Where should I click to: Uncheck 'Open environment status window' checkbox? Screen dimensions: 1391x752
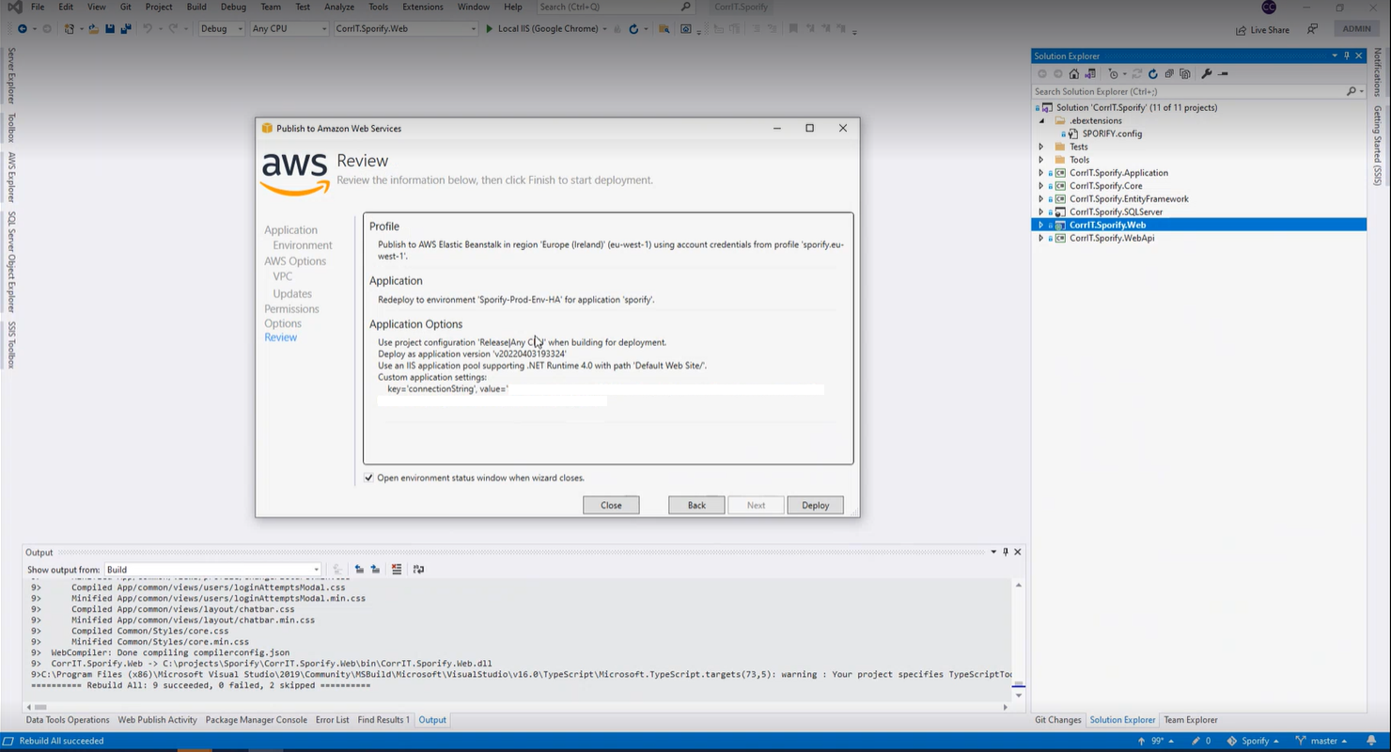tap(368, 478)
